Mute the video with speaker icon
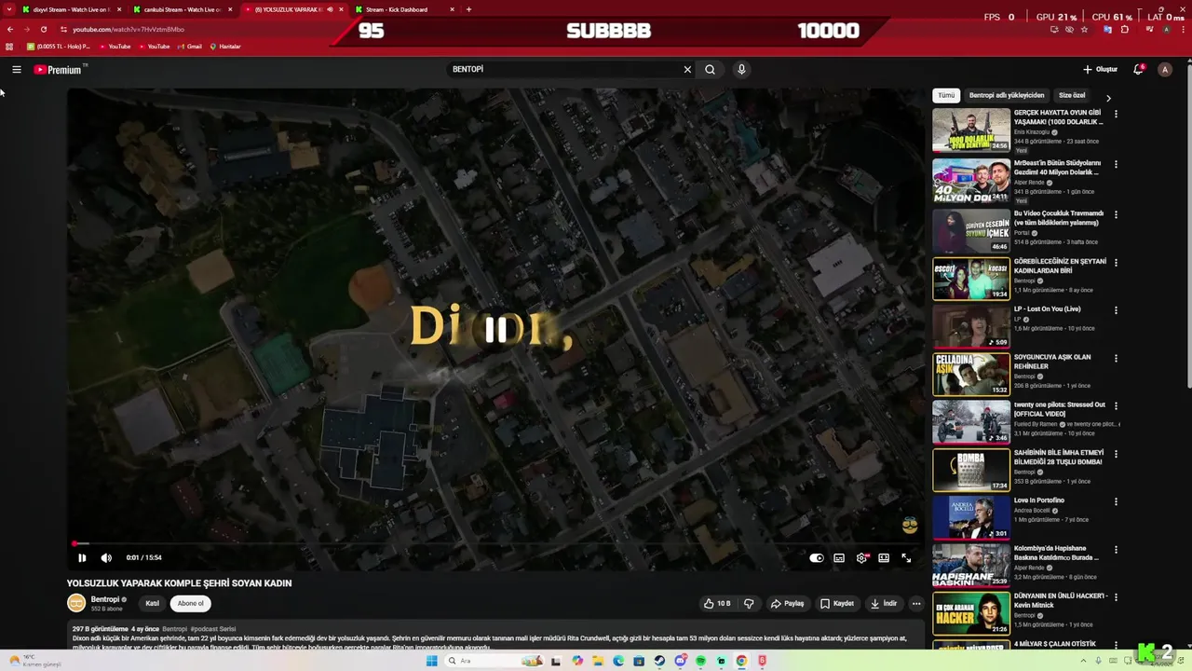1192x671 pixels. (x=106, y=557)
